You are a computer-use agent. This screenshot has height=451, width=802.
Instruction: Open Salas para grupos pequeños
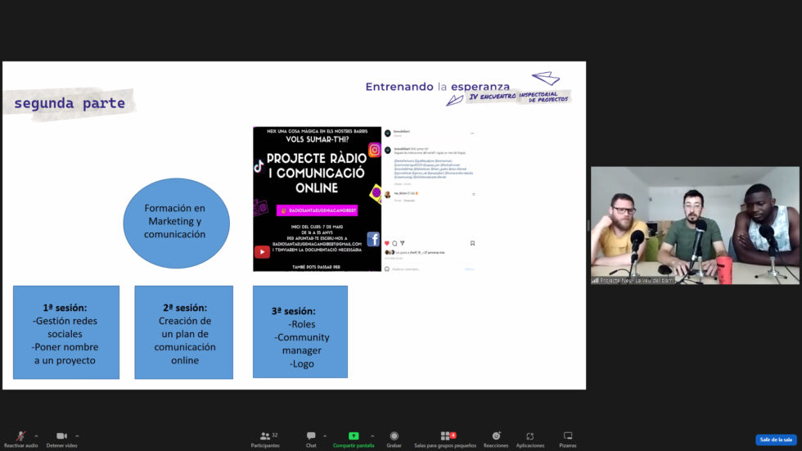coord(446,436)
